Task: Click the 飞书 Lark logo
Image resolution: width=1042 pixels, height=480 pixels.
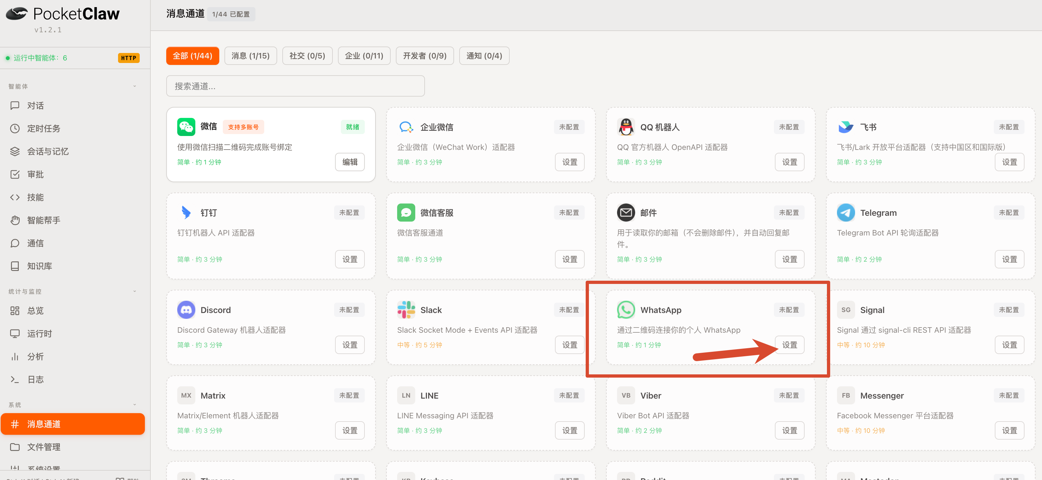Action: pyautogui.click(x=846, y=127)
